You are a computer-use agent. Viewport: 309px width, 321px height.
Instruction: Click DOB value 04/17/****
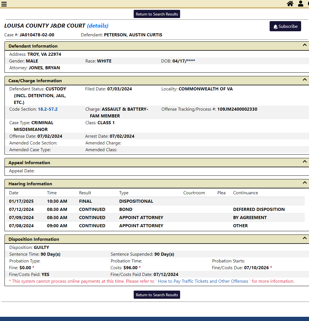coord(183,61)
